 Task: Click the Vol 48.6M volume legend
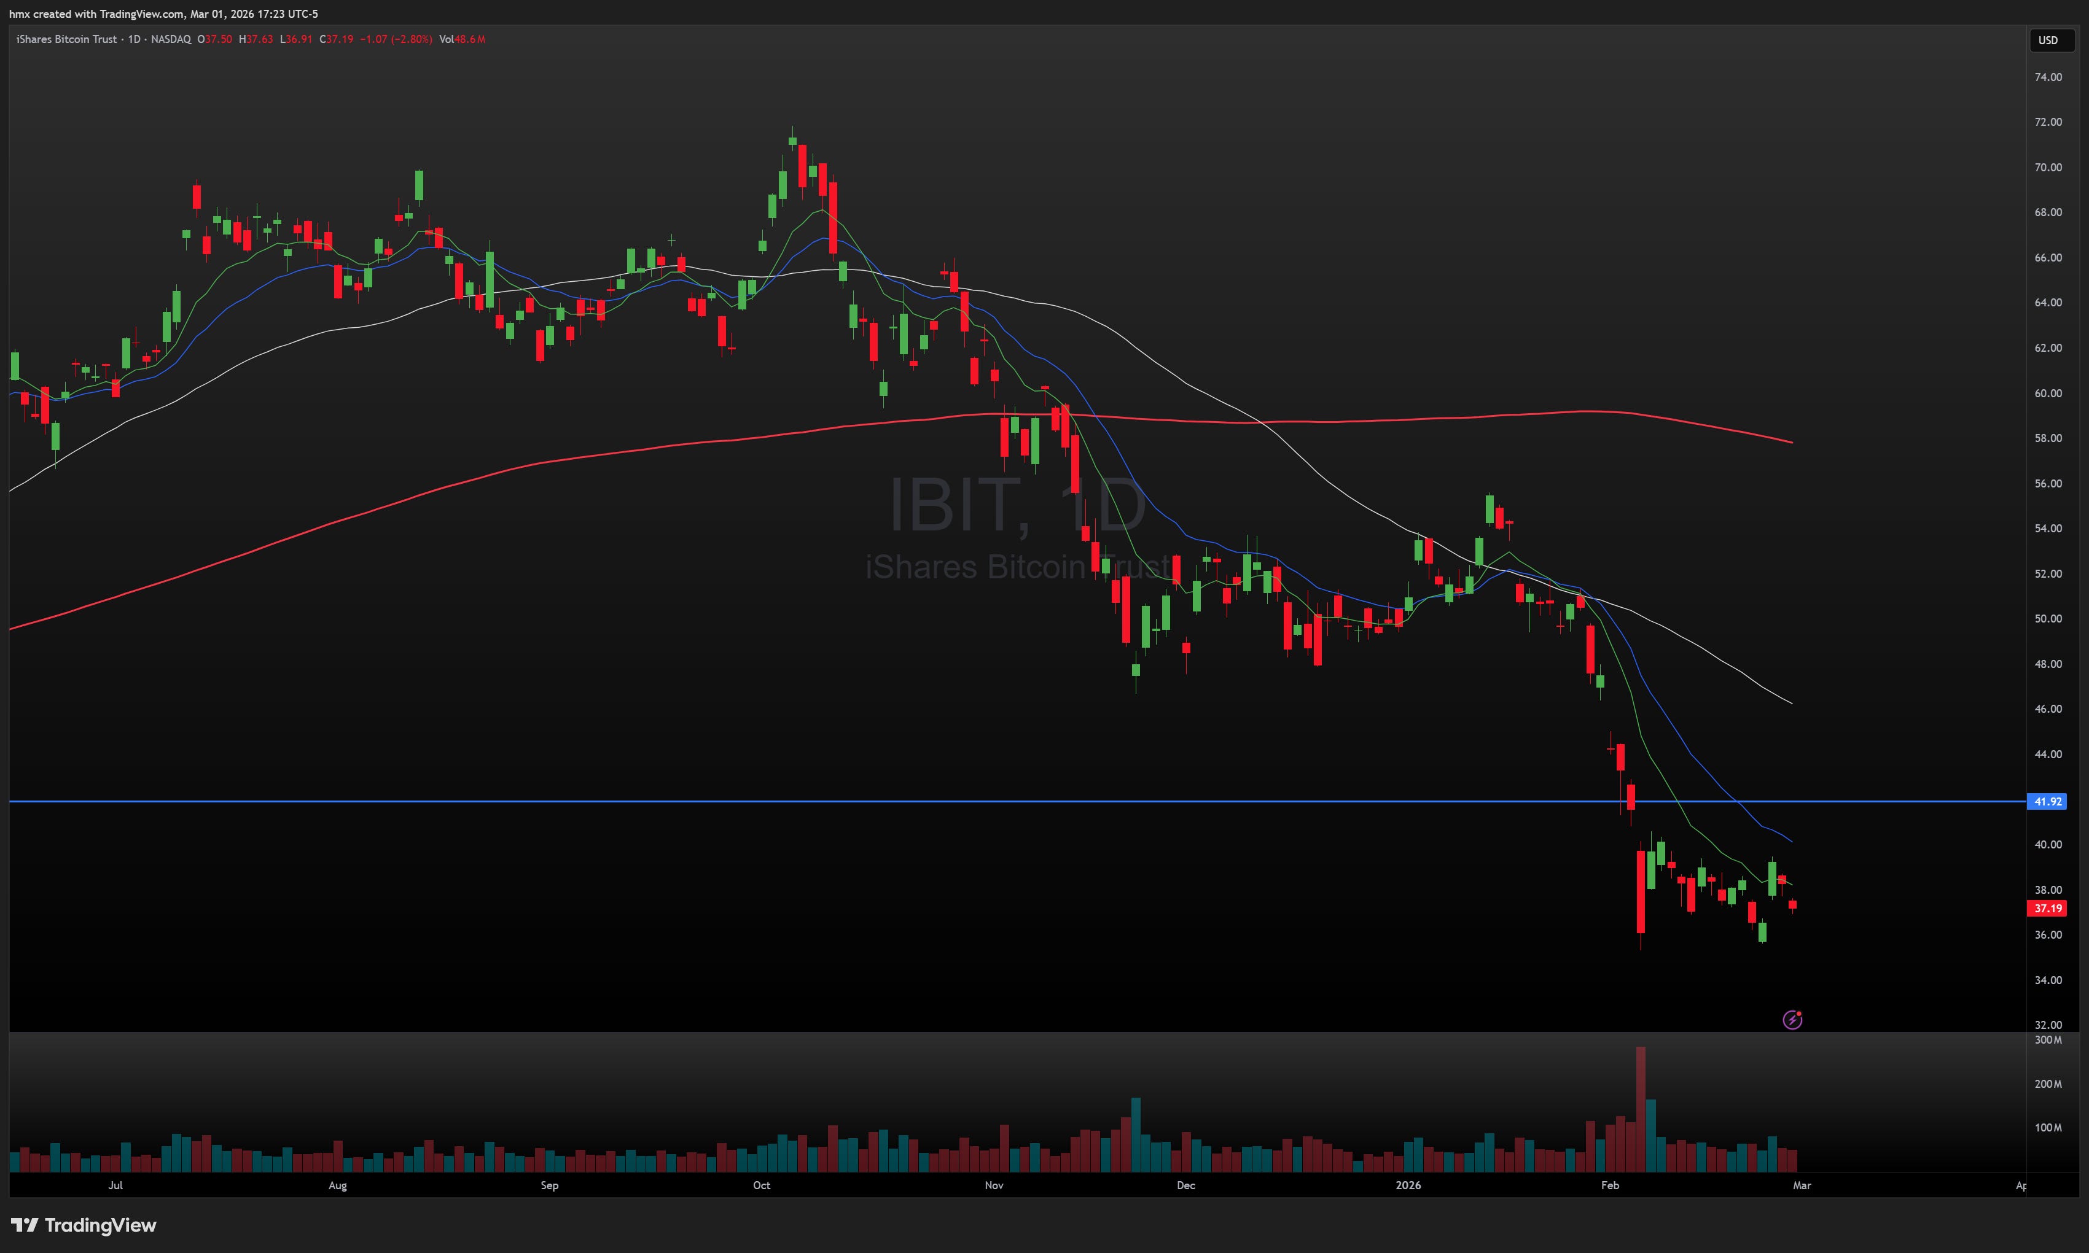point(462,39)
